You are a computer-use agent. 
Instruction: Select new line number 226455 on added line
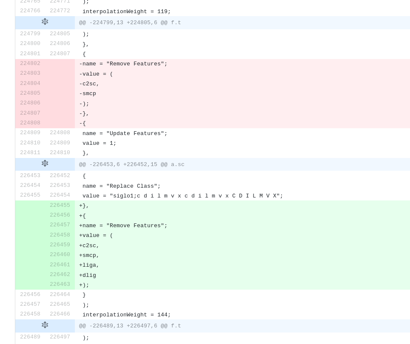(60, 205)
